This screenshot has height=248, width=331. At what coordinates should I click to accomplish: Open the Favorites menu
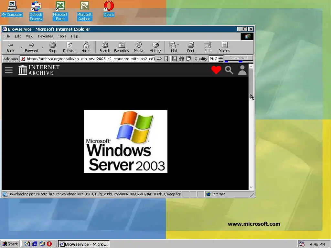[x=45, y=36]
